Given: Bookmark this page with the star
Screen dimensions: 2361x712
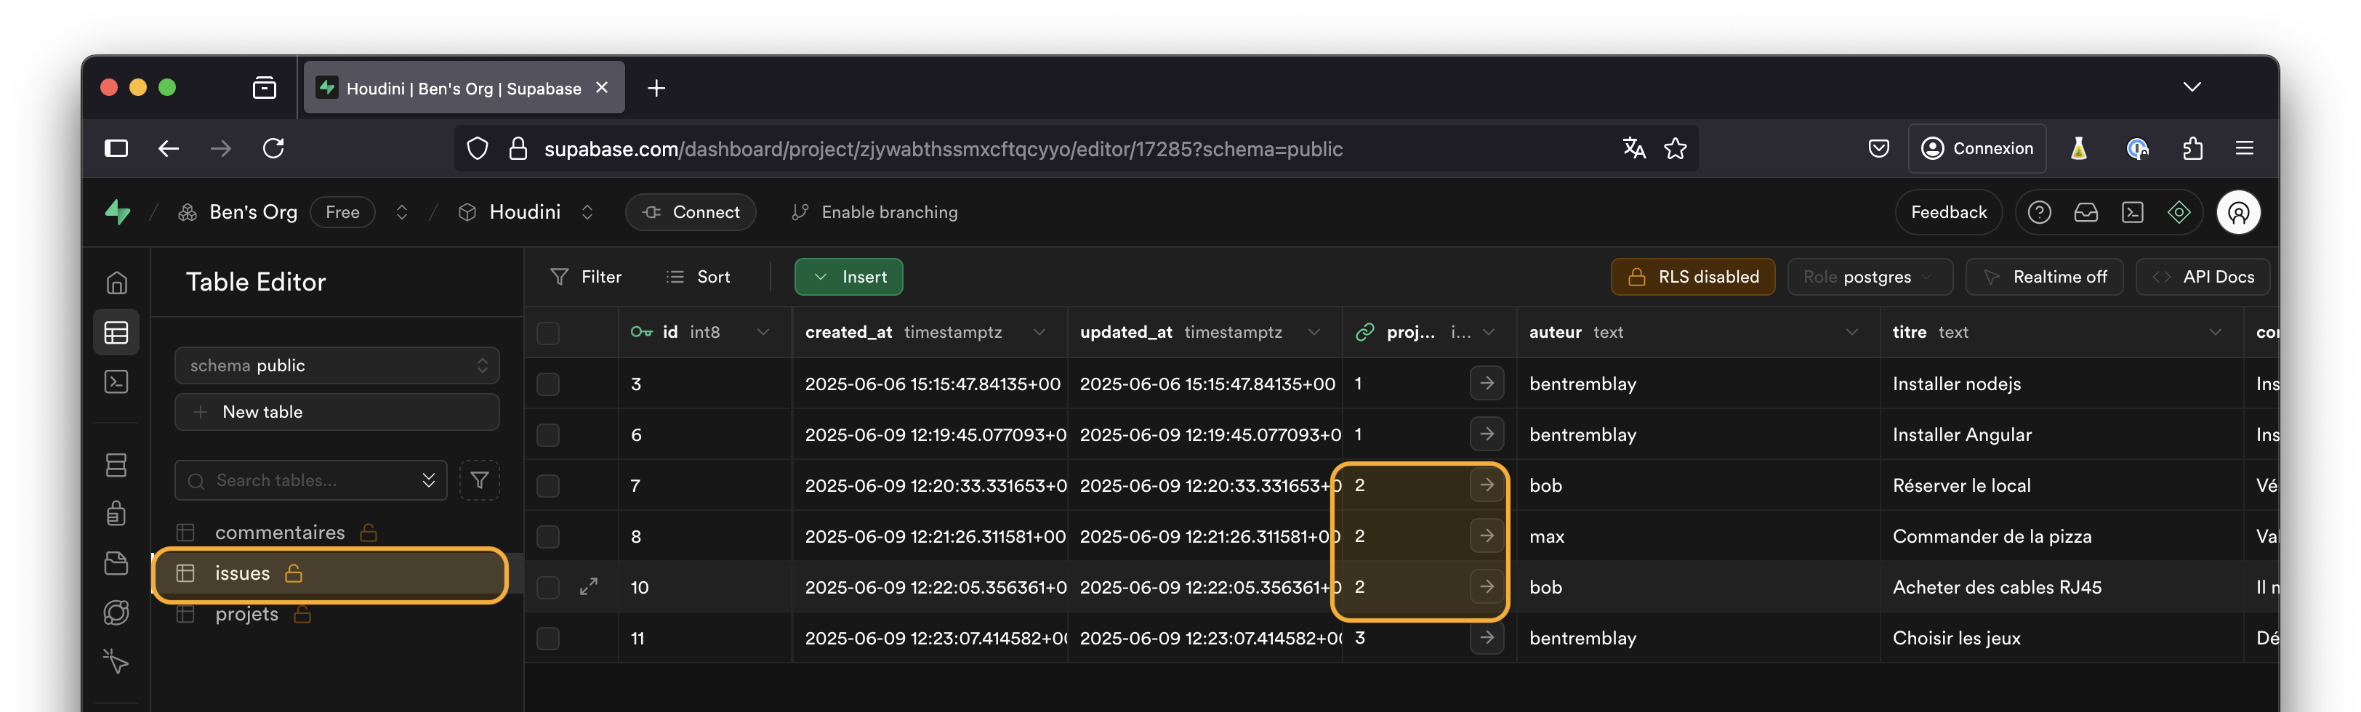Looking at the screenshot, I should pos(1676,148).
